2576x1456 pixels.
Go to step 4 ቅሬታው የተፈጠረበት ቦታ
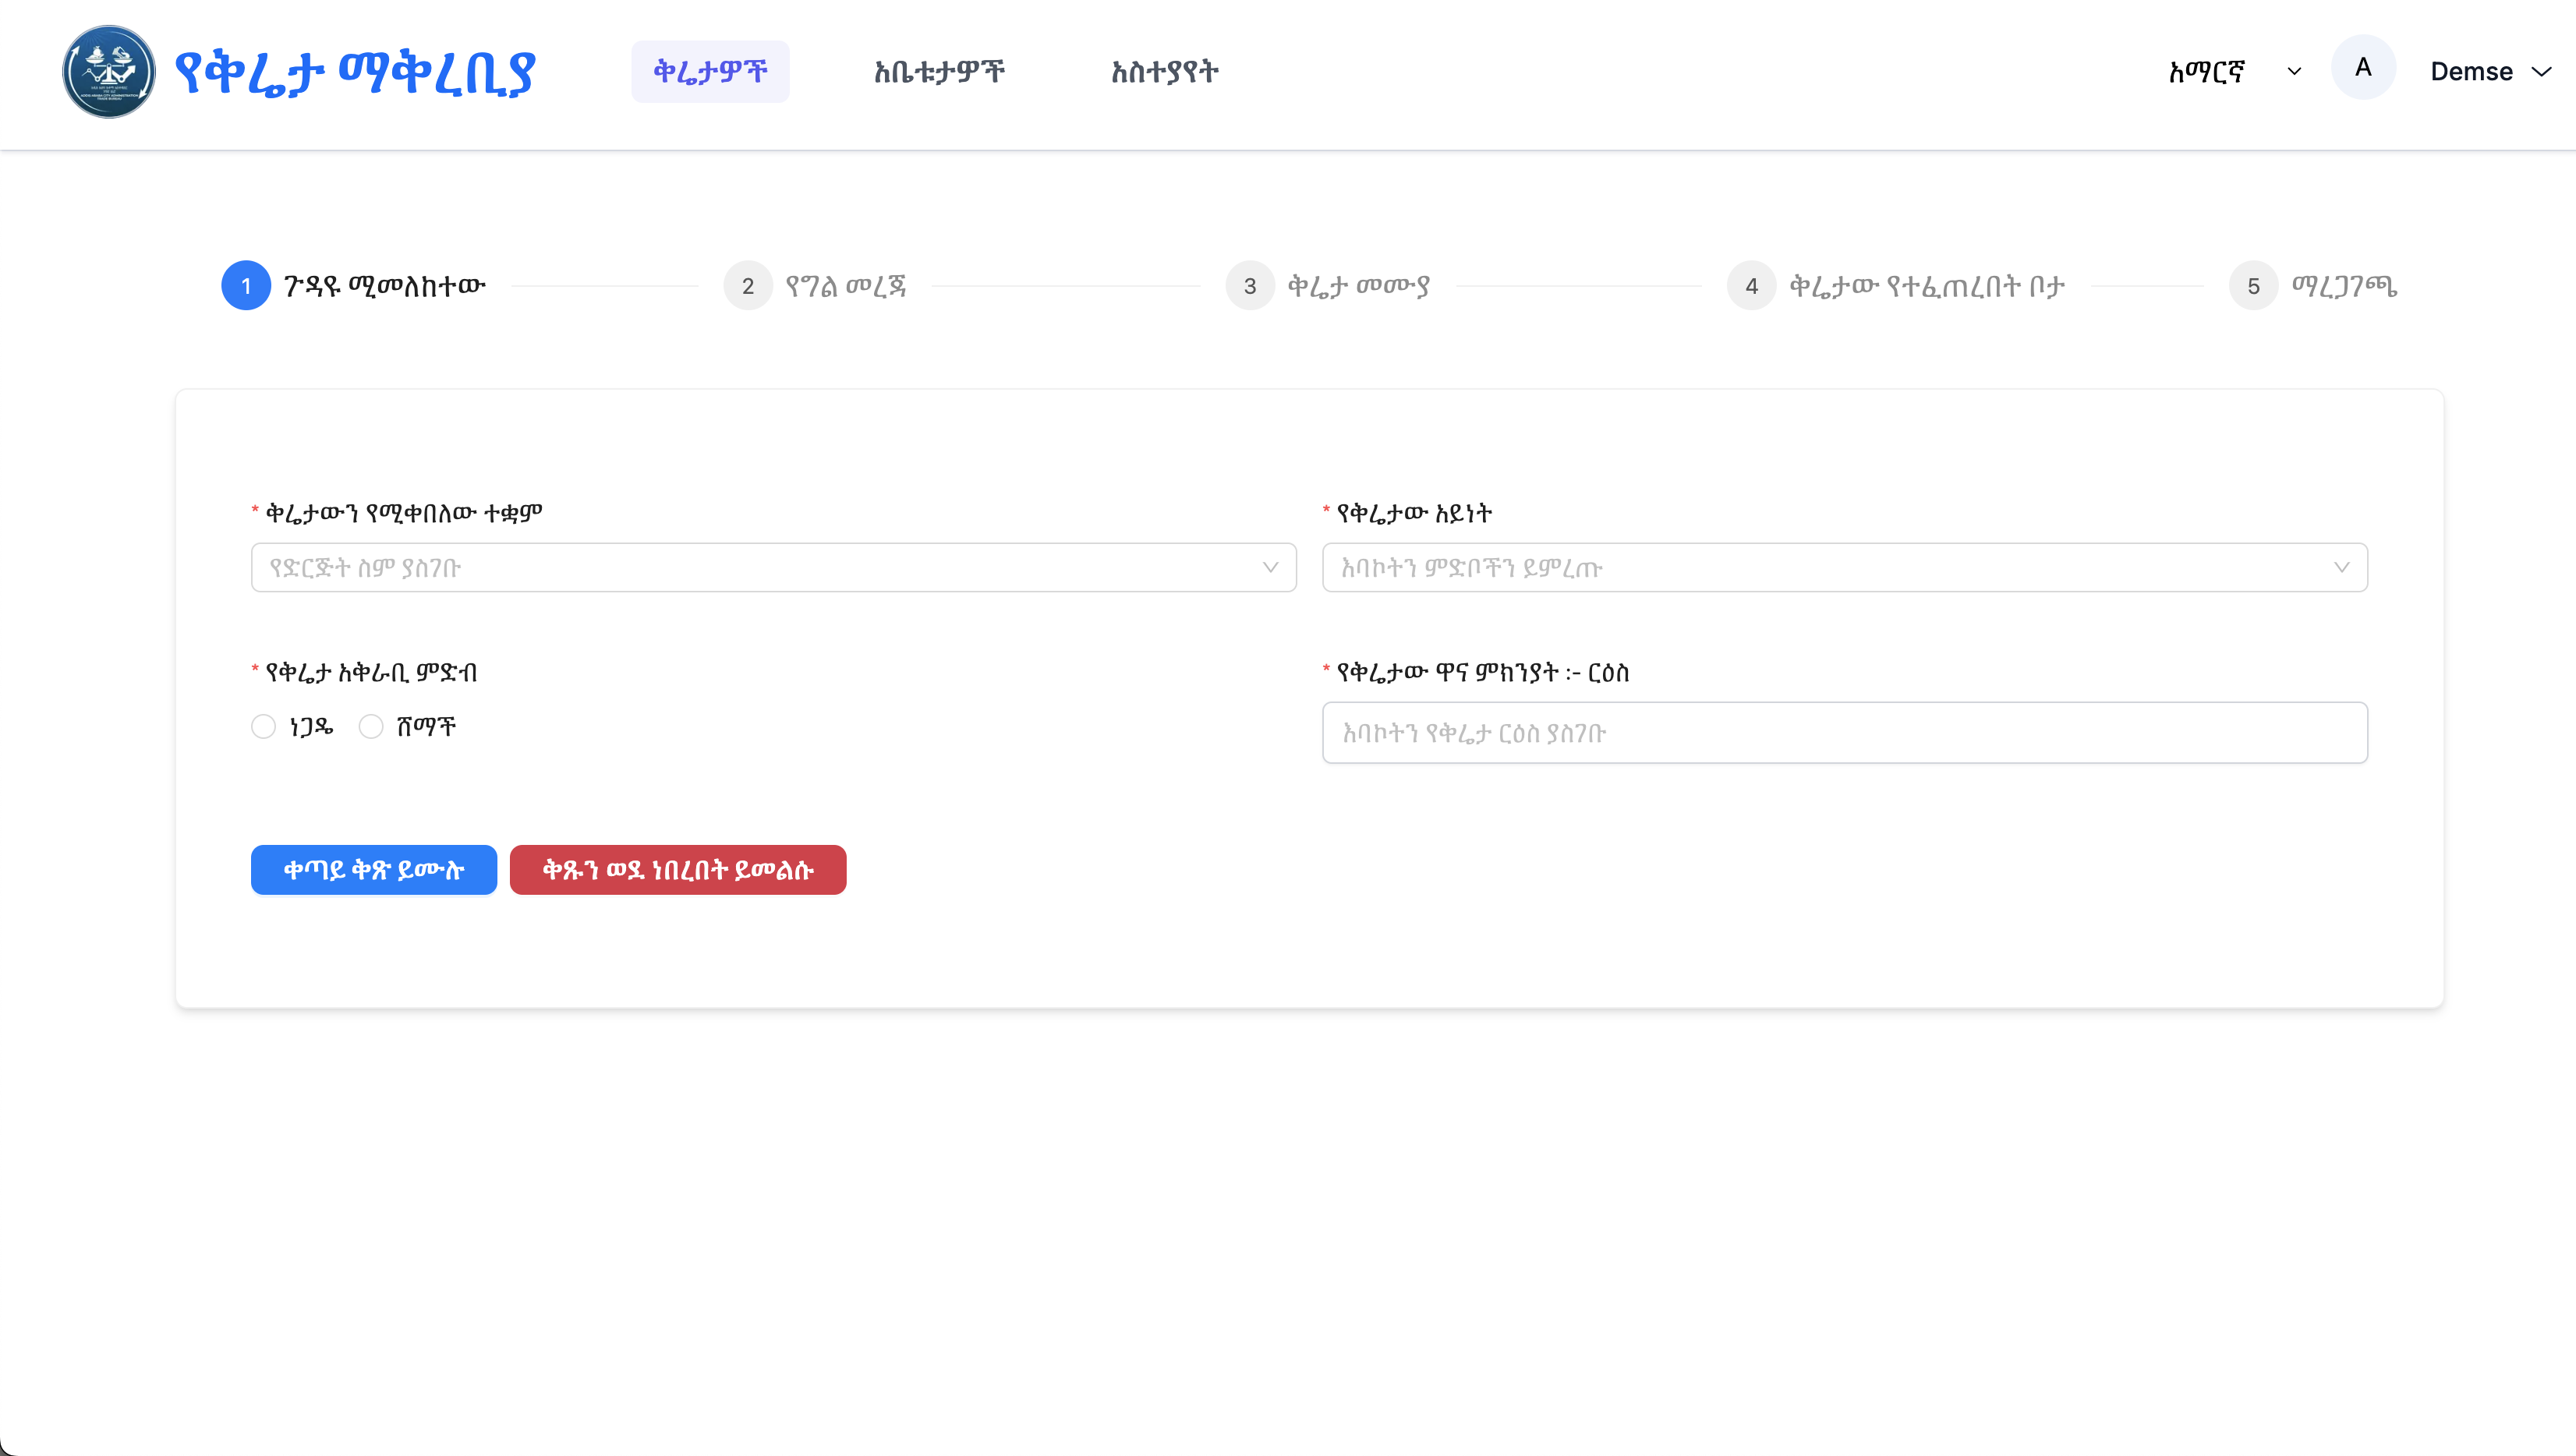[x=1896, y=286]
